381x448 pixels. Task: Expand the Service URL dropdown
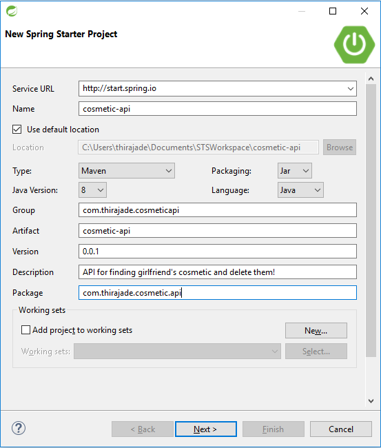click(x=351, y=89)
